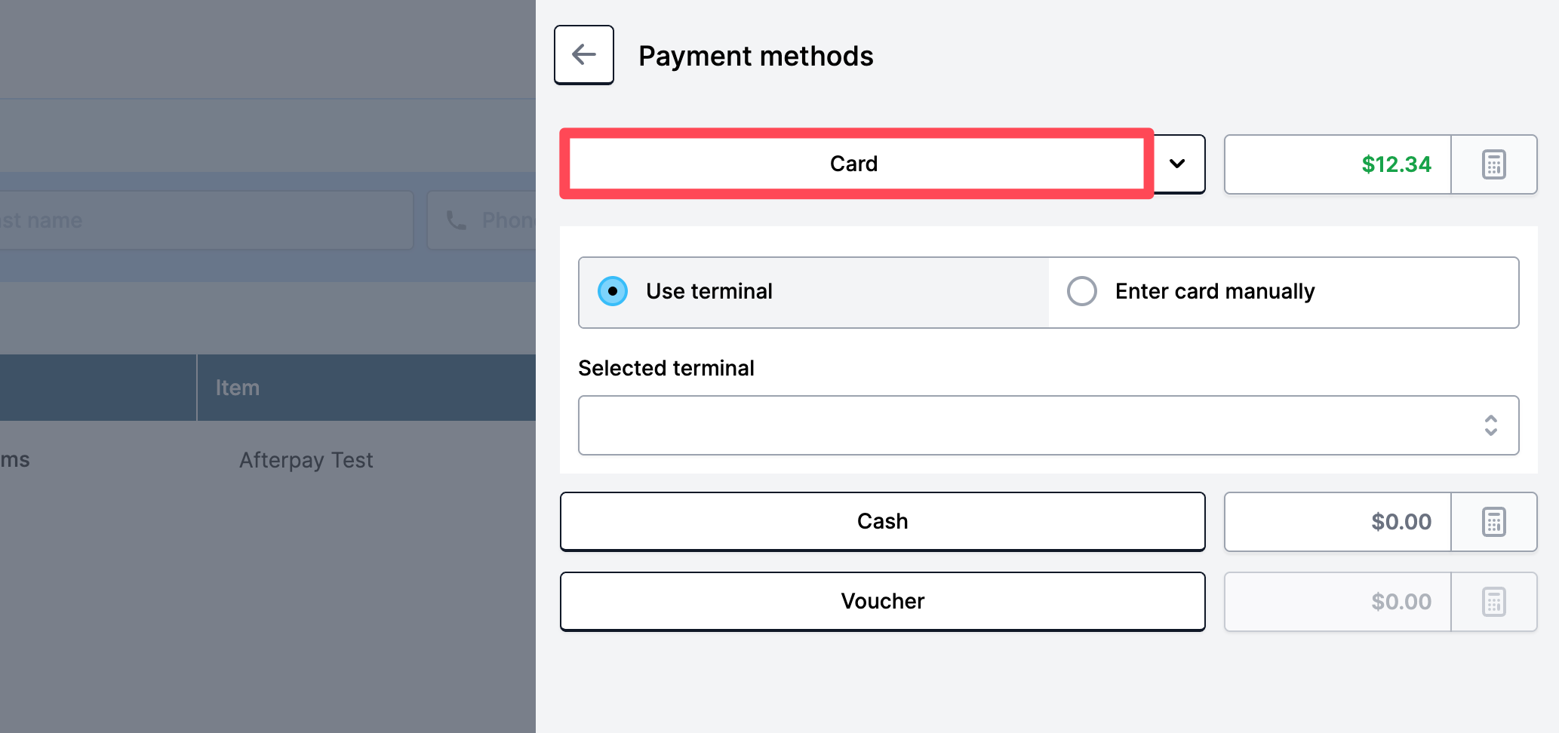Click the Payment methods heading
Screen dimensions: 1559x733
(x=755, y=56)
